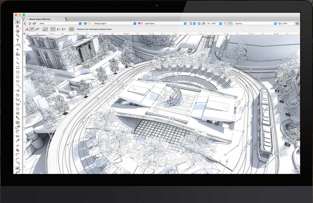Switch to Rome Urban Plith.vwx tab
Viewport: 313px width, 203px height.
(x=40, y=19)
